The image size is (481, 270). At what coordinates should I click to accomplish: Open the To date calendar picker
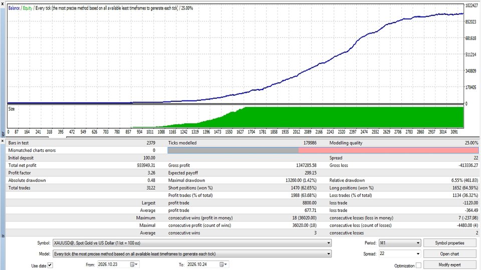[223, 264]
